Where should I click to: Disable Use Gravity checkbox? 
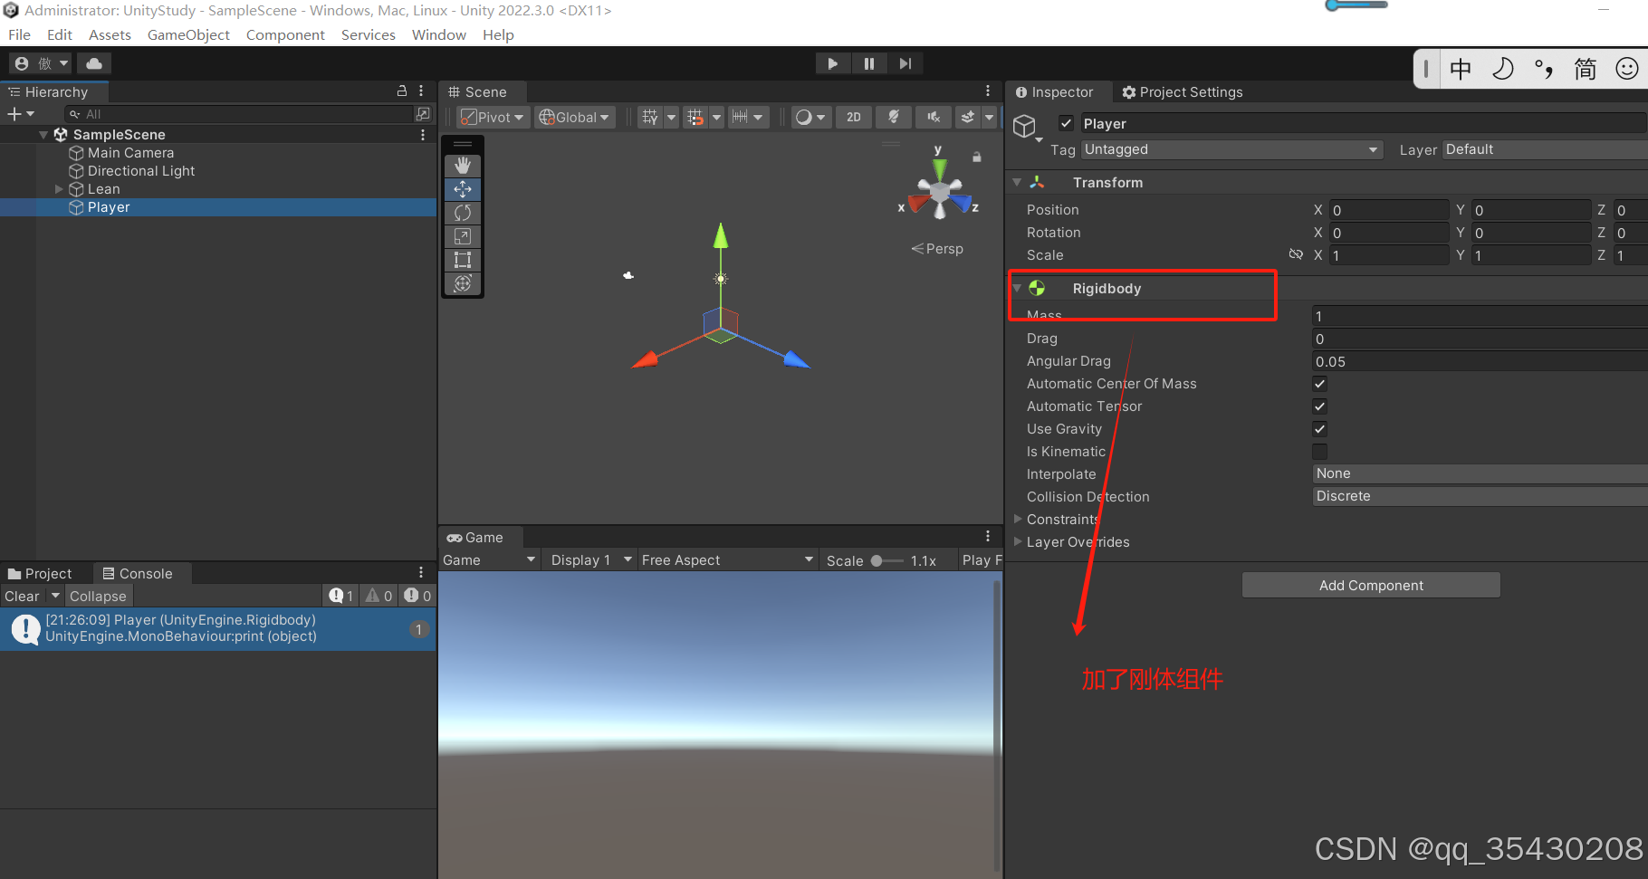[1319, 429]
